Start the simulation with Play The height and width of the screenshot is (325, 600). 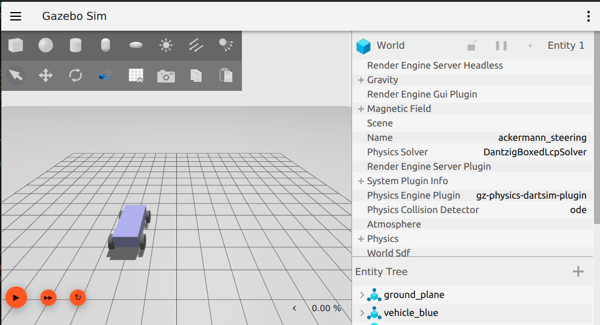pos(16,297)
